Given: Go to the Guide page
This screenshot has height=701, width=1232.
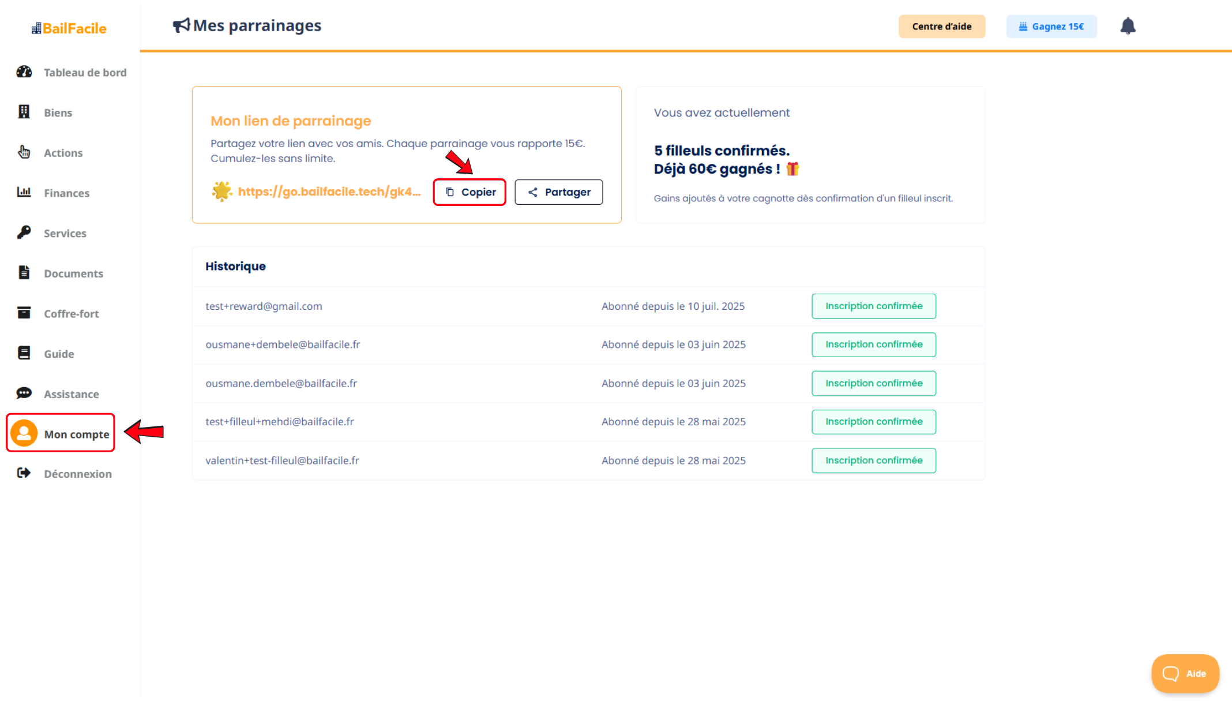Looking at the screenshot, I should (x=59, y=354).
